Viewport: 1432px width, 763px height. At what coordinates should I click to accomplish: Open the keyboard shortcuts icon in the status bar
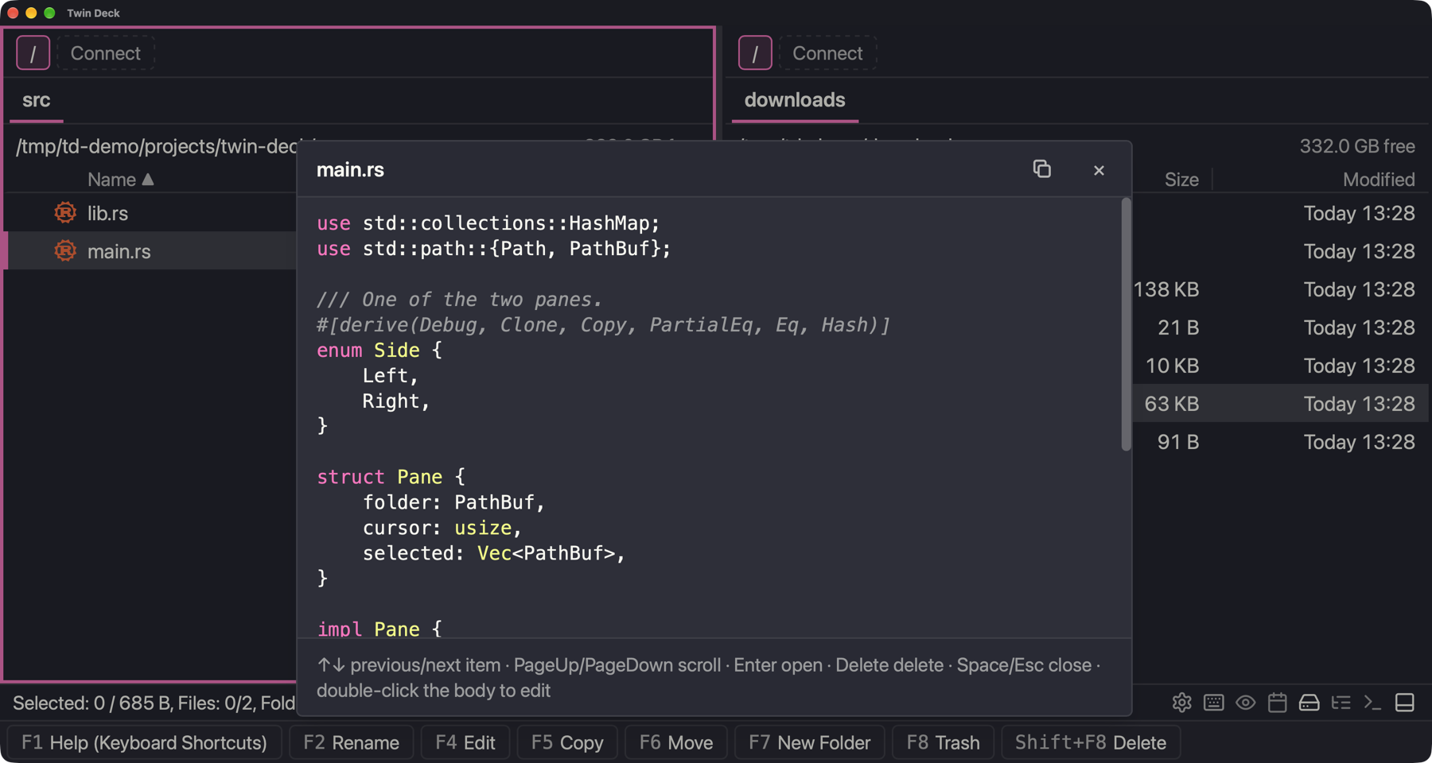pyautogui.click(x=1213, y=703)
